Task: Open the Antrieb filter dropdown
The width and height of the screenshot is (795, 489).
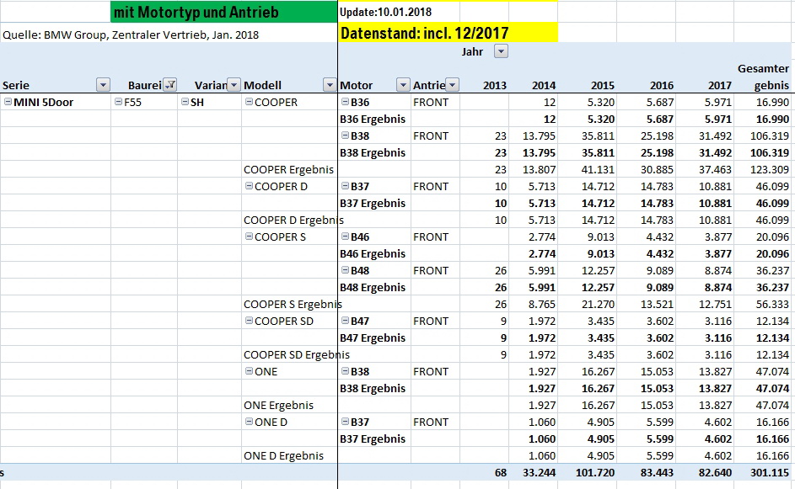Action: (x=452, y=85)
